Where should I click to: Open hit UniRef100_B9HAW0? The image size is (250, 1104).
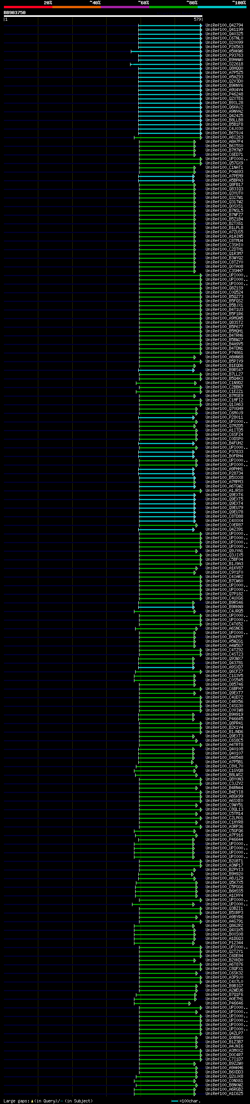224,60
